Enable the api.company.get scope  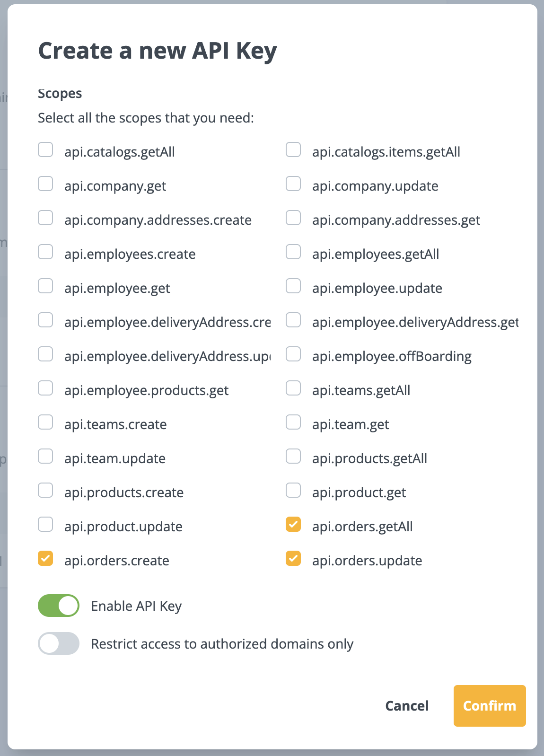coord(45,184)
